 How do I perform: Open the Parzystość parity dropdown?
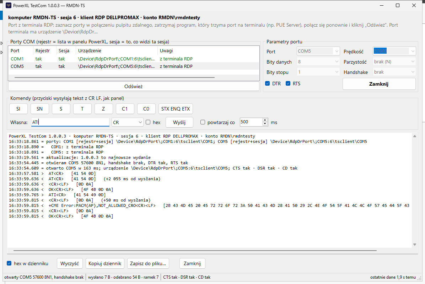point(394,62)
